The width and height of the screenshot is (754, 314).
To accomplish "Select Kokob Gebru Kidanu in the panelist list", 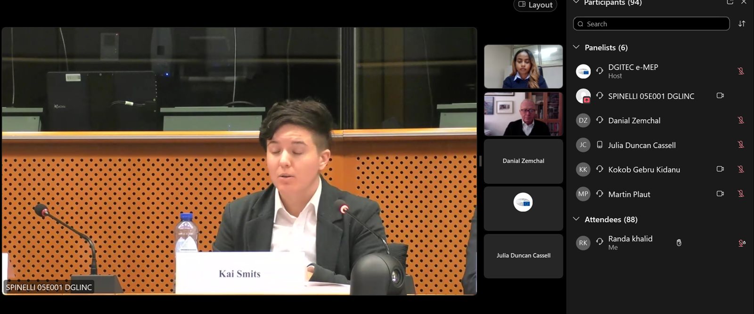I will point(644,169).
